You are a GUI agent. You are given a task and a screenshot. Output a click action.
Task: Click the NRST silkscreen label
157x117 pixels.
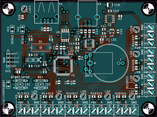[14, 54]
